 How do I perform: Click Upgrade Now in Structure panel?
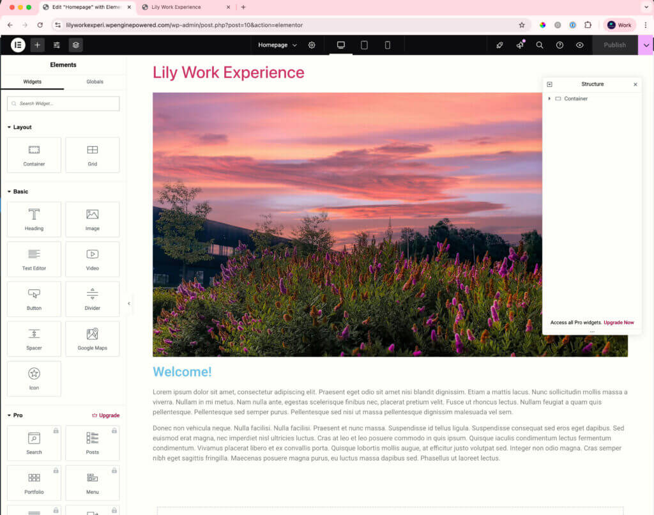618,323
